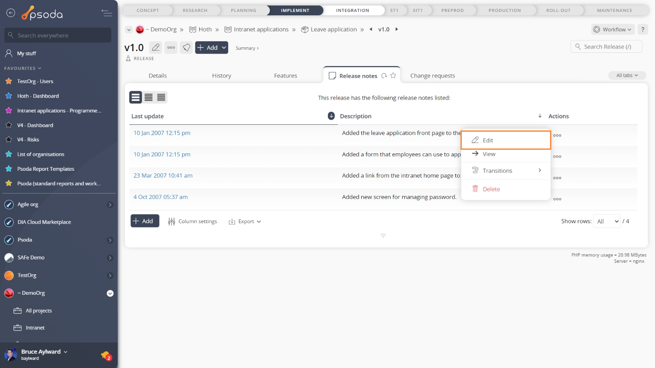This screenshot has height=368, width=655.
Task: Open My stuff user icon
Action: (9, 53)
